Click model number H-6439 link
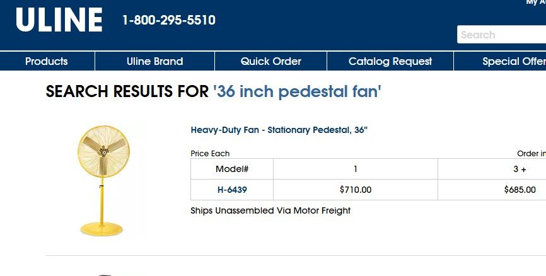546x276 pixels. pos(232,190)
